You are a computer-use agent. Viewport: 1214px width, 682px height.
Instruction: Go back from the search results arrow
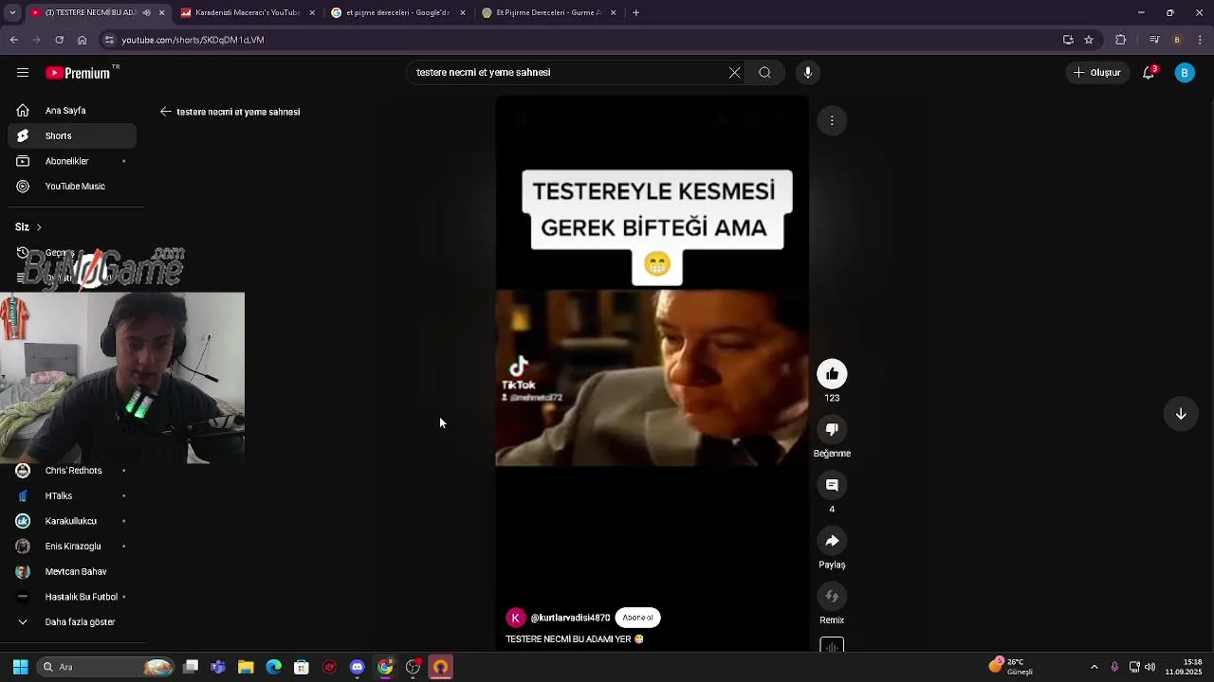pyautogui.click(x=166, y=112)
